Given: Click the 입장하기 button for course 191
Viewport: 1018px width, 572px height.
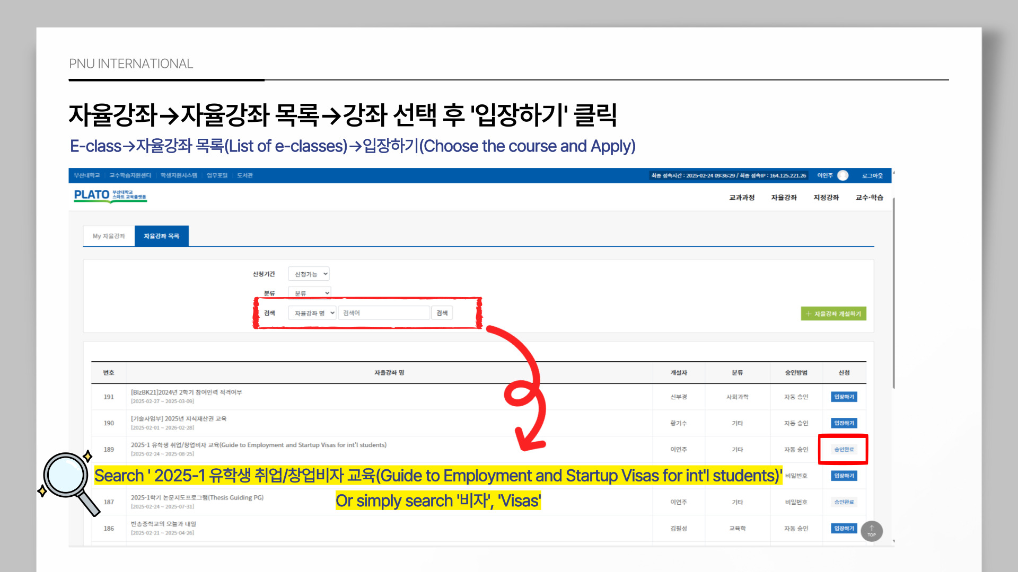Looking at the screenshot, I should [844, 397].
